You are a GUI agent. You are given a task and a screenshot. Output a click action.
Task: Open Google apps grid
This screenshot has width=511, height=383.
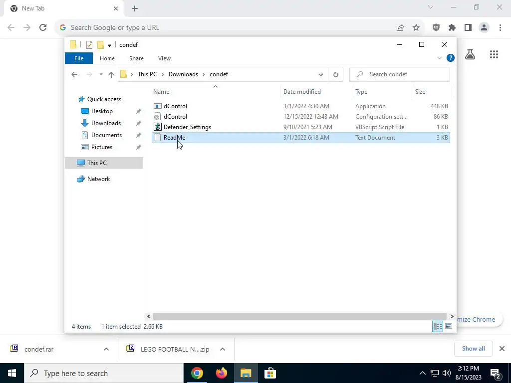(x=494, y=54)
